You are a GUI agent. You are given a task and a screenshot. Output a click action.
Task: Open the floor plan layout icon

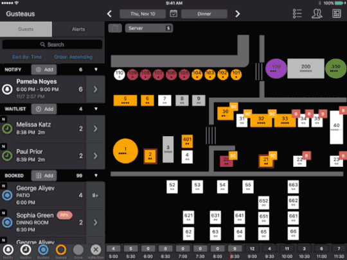(336, 13)
